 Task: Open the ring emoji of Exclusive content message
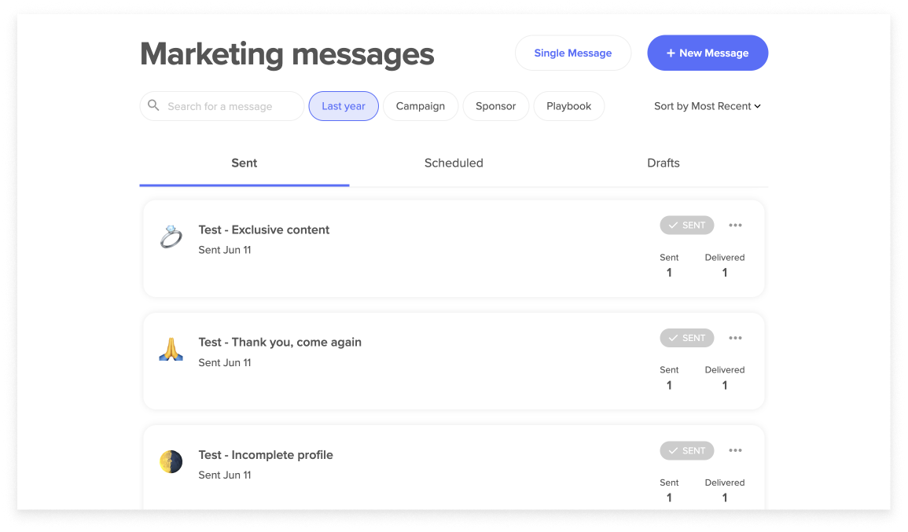pyautogui.click(x=171, y=237)
